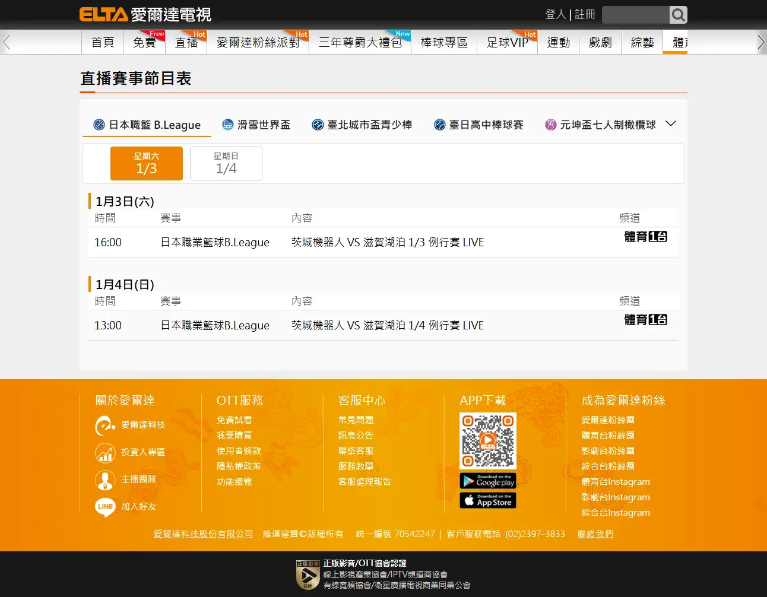Click the APP download QR code
Viewport: 767px width, 597px height.
488,441
